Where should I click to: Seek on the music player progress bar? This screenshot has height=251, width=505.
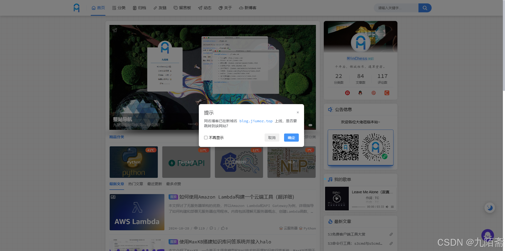point(358,207)
